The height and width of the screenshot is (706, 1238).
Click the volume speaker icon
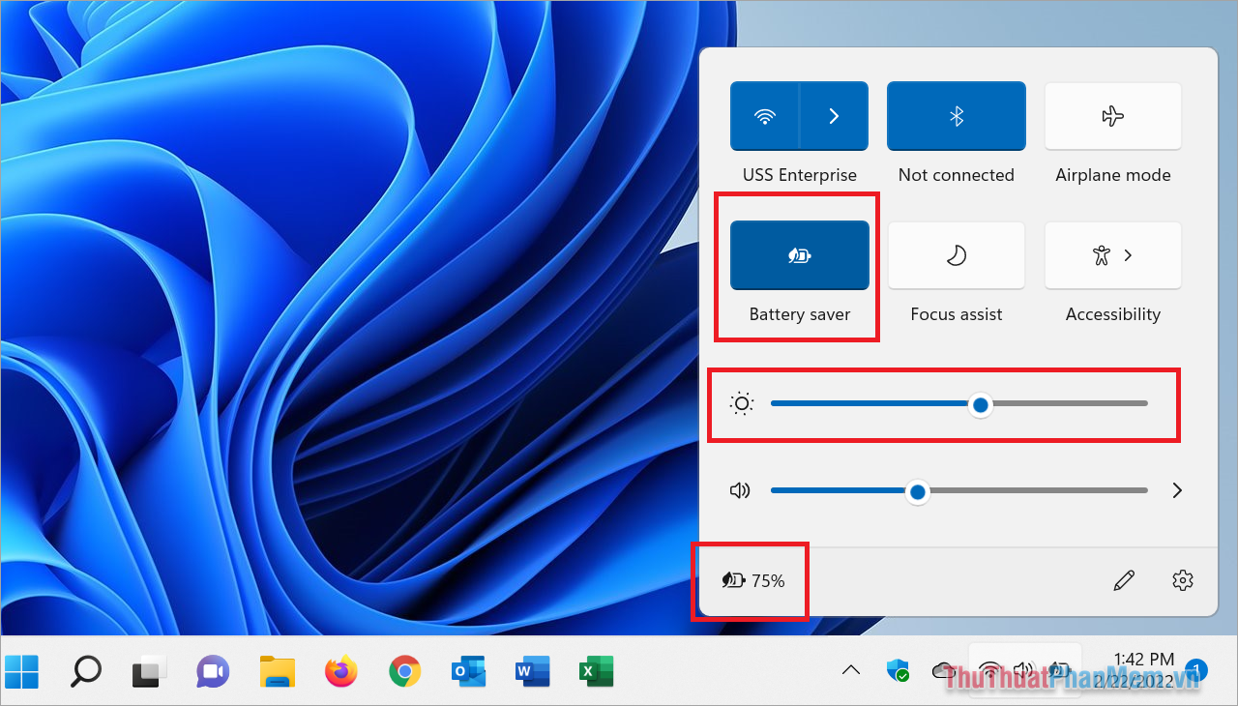click(740, 490)
